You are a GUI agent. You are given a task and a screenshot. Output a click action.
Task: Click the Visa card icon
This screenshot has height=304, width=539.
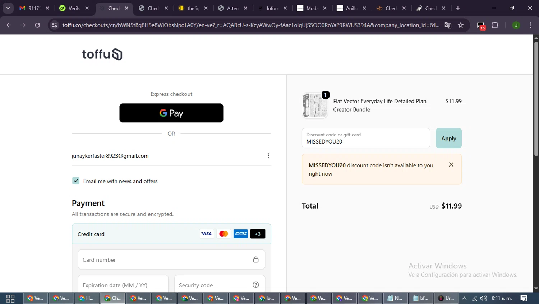click(x=207, y=234)
